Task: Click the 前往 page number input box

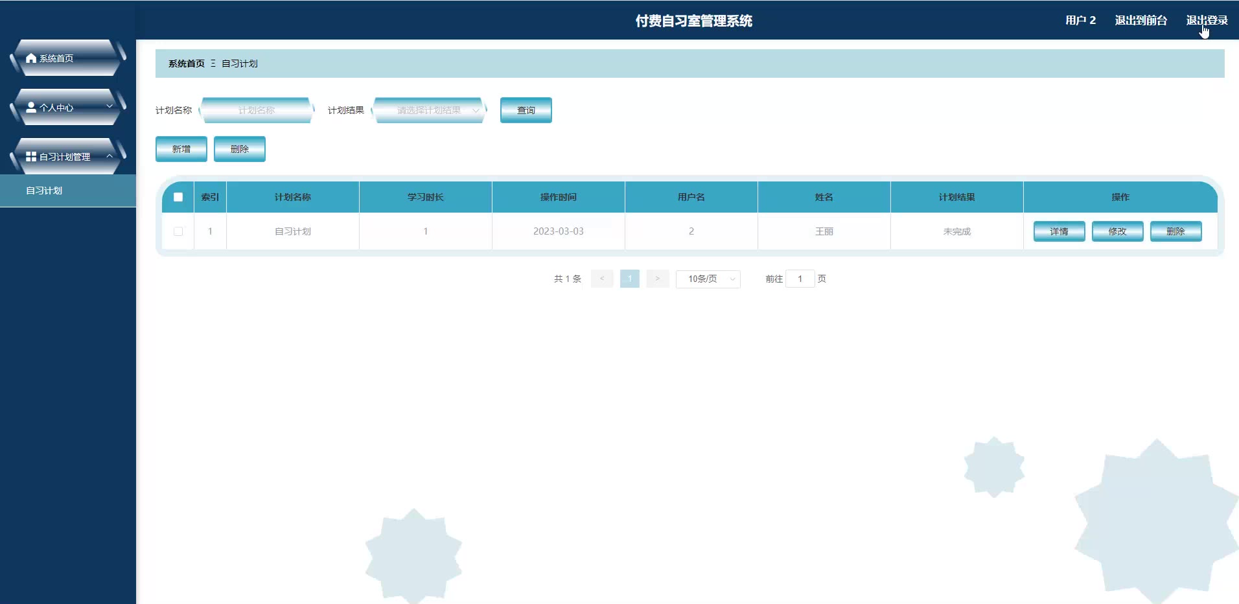Action: tap(800, 279)
